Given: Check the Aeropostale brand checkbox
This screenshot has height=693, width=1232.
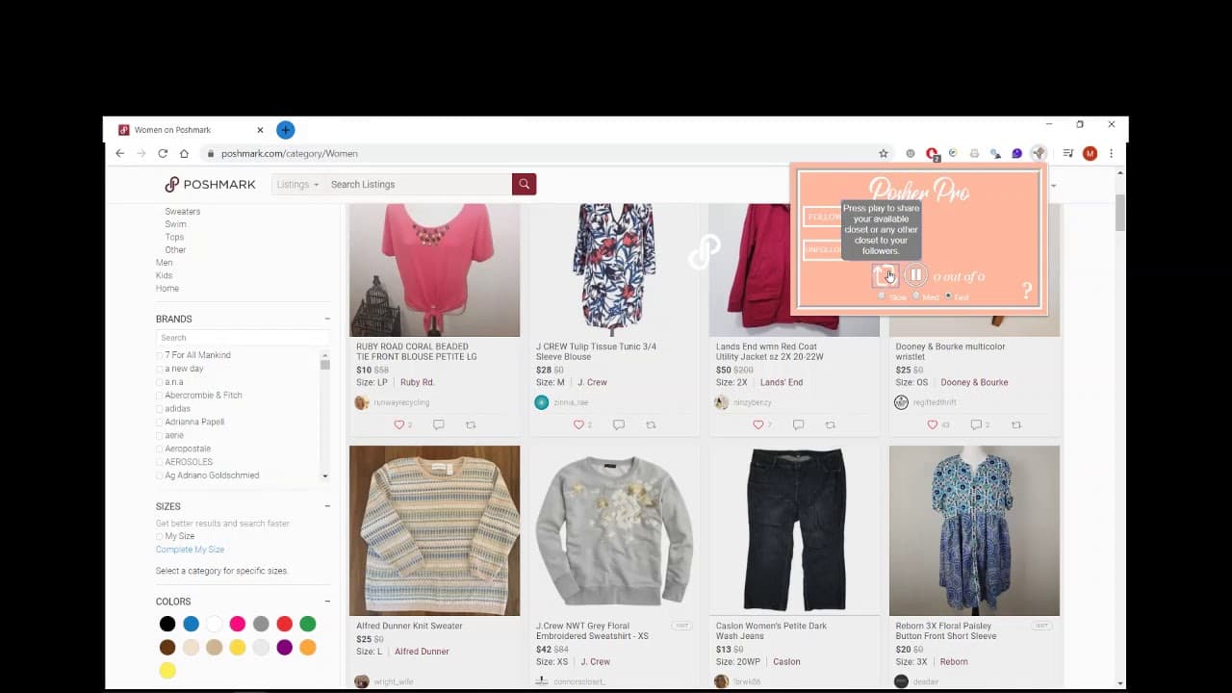Looking at the screenshot, I should point(160,449).
